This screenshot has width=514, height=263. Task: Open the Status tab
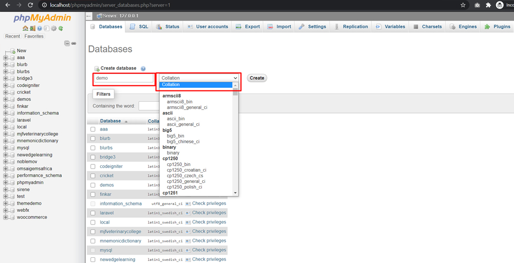point(168,27)
